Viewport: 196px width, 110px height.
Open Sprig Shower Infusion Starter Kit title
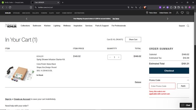click(51, 60)
